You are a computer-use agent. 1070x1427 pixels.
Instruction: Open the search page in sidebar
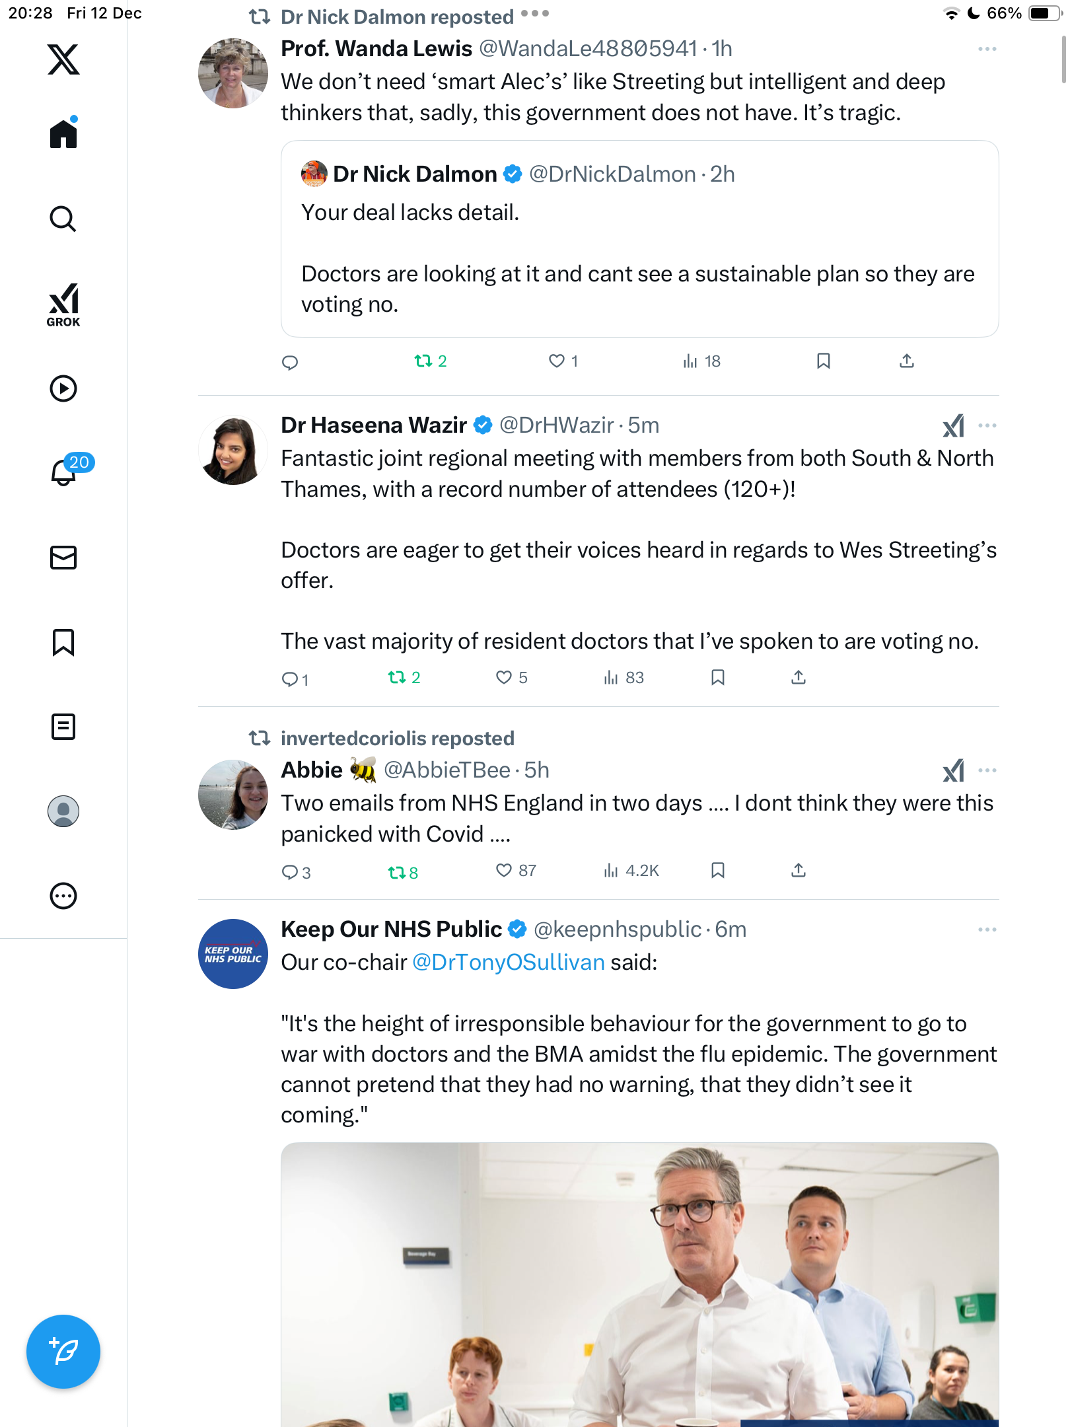tap(63, 219)
